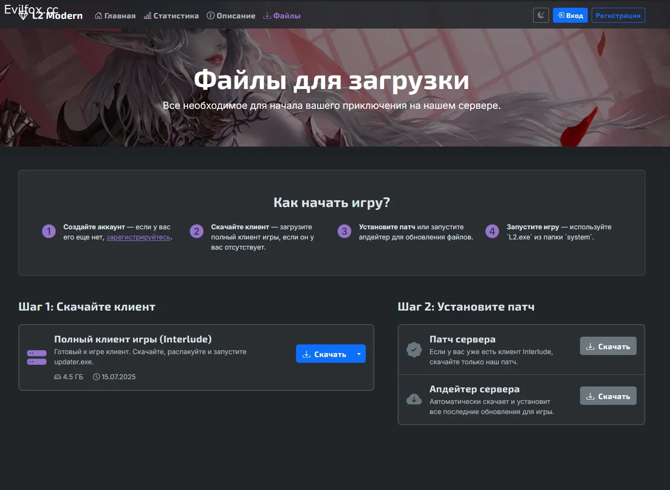
Task: Click the Запустите игру step text
Action: pyautogui.click(x=533, y=227)
